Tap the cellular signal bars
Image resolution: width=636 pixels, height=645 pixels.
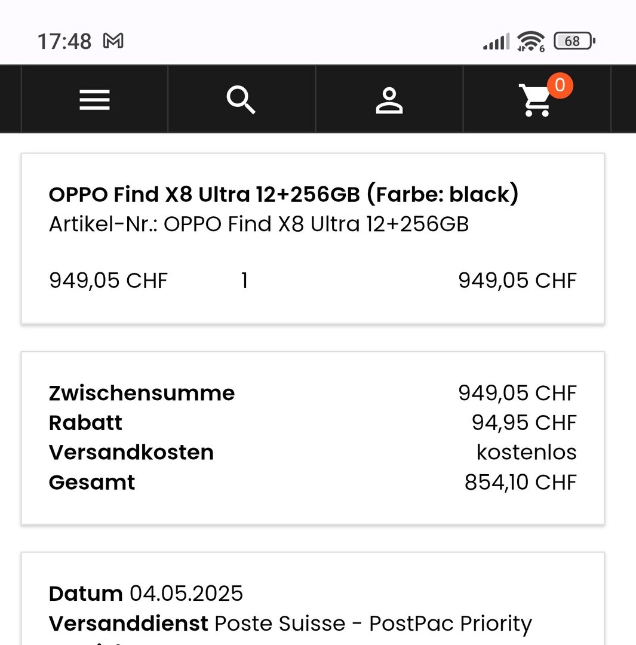click(496, 42)
